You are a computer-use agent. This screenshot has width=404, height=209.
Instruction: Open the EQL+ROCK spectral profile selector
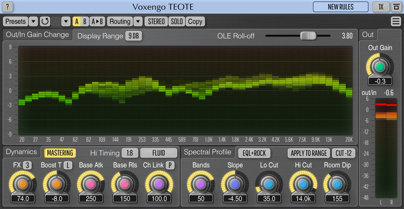coord(254,153)
